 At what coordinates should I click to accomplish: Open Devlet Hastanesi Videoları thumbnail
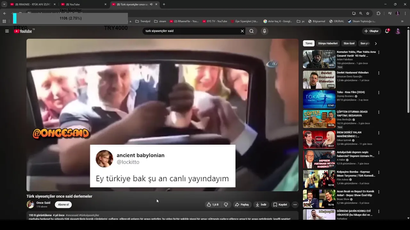319,80
